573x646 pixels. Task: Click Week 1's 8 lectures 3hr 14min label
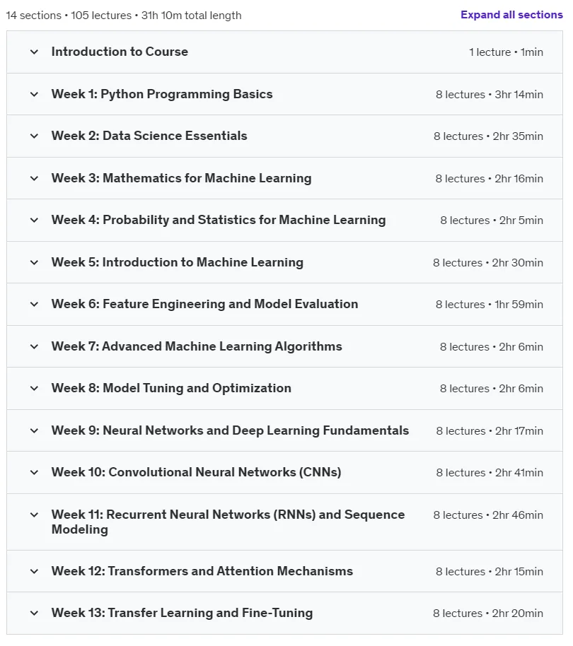click(x=490, y=94)
